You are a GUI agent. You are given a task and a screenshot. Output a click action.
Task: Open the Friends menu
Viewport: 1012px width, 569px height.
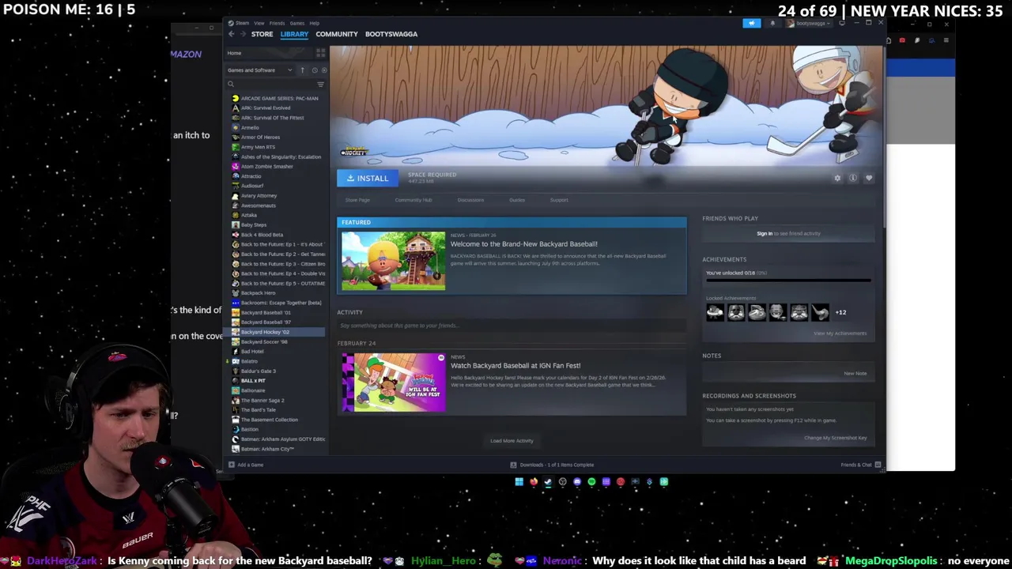click(277, 23)
